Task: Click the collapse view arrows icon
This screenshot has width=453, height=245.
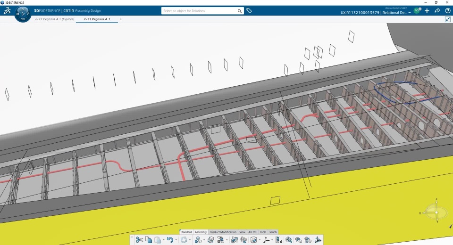Action: pos(447,19)
